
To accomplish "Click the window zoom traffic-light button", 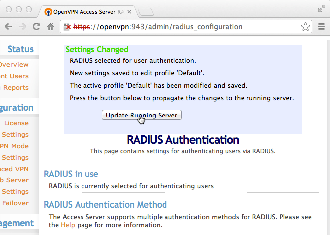I will tap(29, 9).
